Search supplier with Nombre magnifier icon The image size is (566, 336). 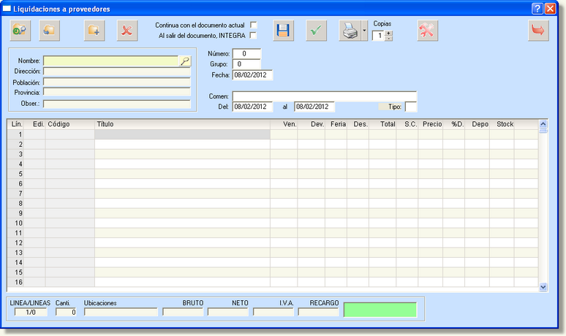185,61
